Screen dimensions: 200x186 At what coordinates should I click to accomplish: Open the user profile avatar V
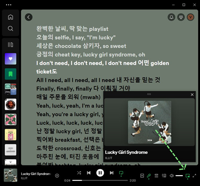tap(191, 17)
